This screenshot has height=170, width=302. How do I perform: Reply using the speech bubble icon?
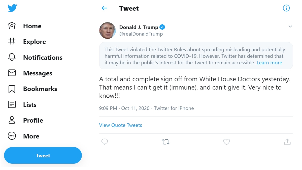coord(105,142)
